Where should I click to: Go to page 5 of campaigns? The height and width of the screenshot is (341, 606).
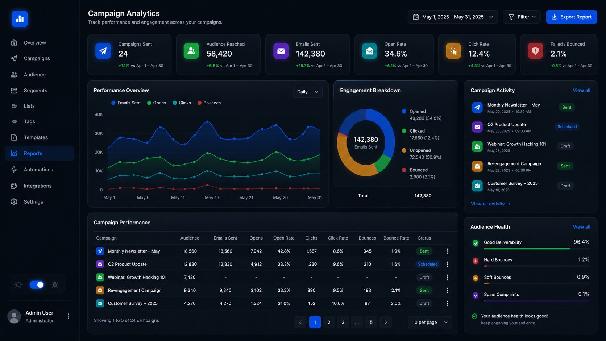371,322
